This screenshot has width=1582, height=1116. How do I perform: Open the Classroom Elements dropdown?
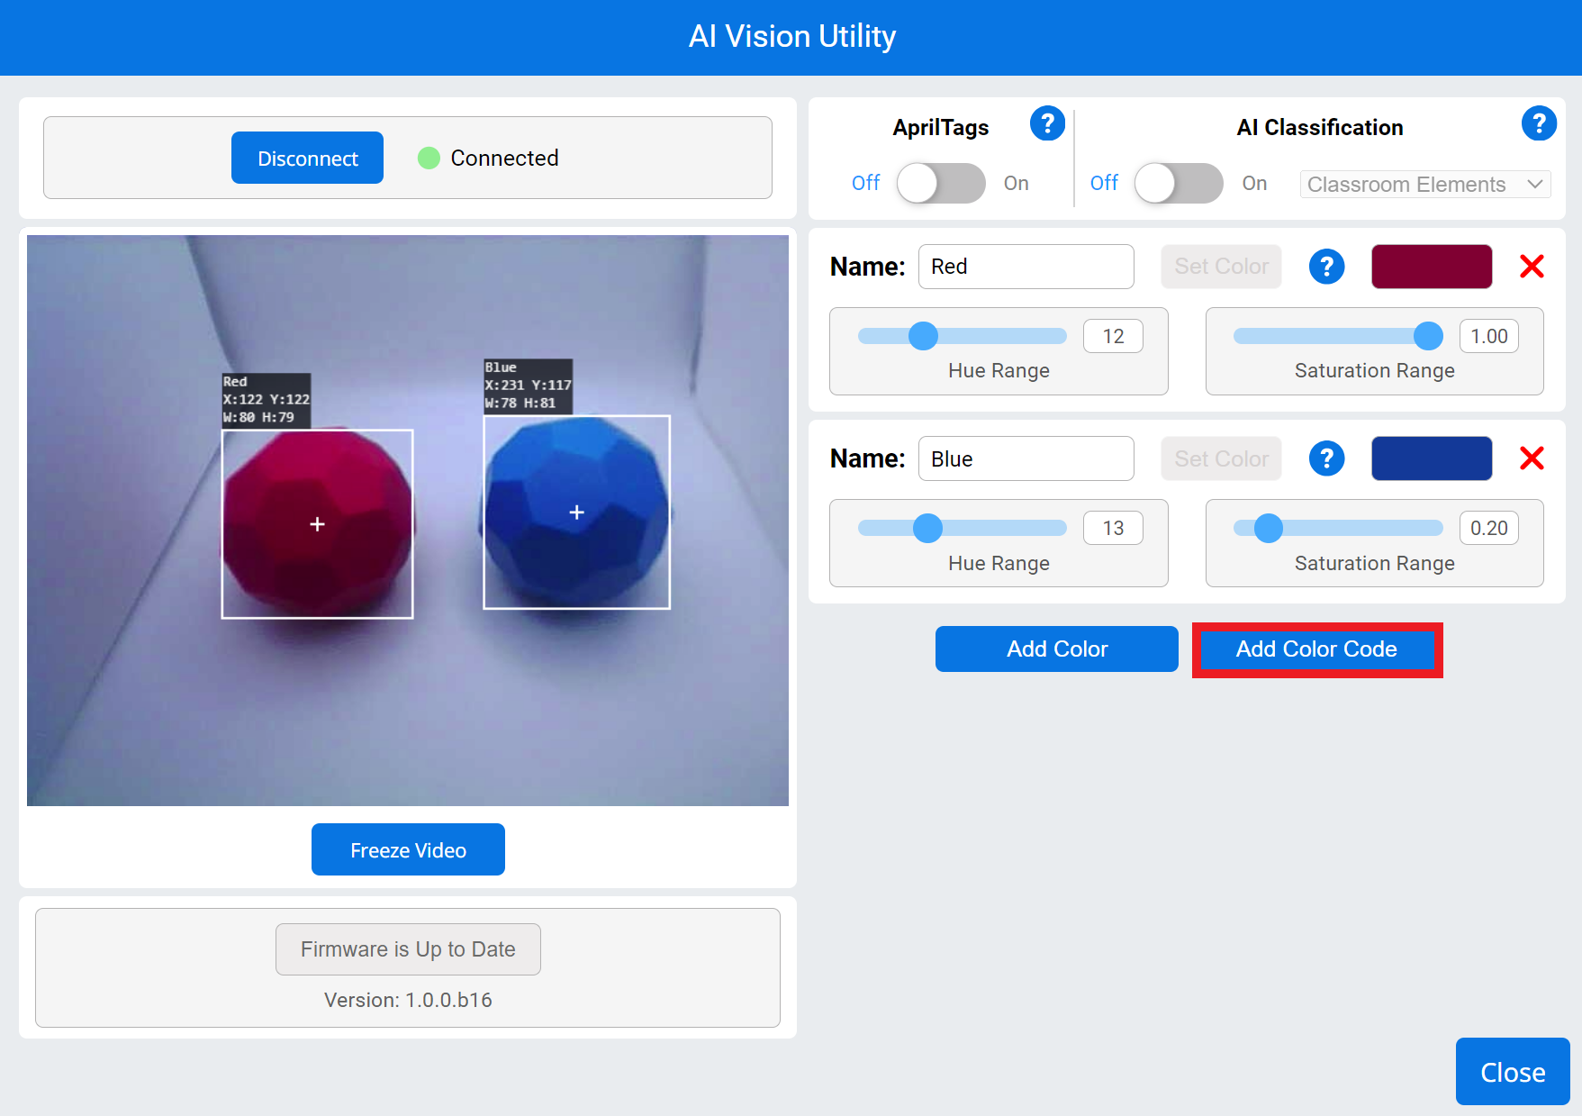pos(1424,184)
